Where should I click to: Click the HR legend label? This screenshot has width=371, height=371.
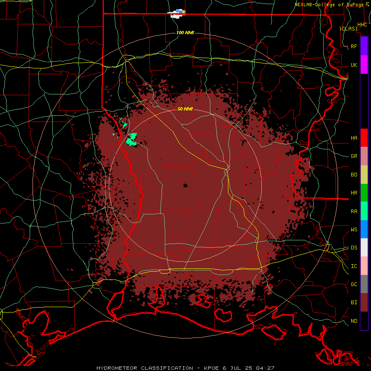[354, 193]
